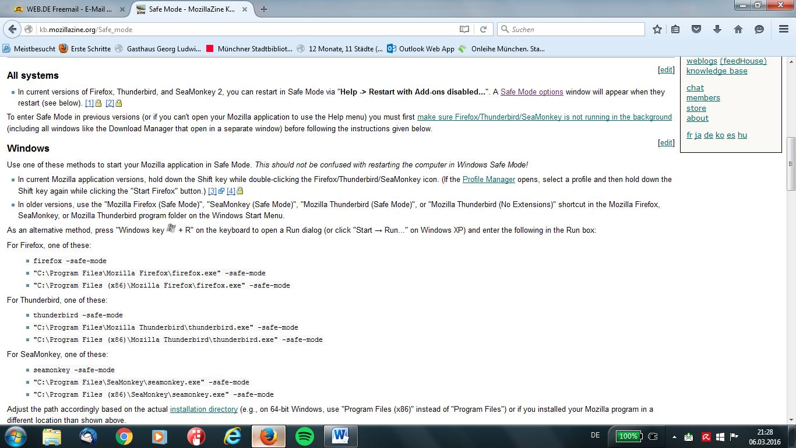This screenshot has width=796, height=448.
Task: Click the DE language indicator
Action: (595, 435)
